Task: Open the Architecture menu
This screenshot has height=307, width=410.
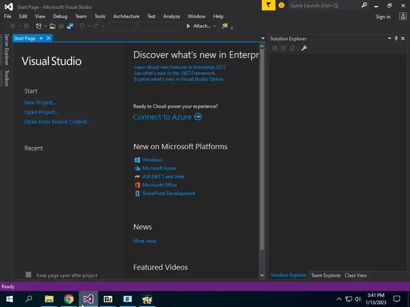Action: coord(126,16)
